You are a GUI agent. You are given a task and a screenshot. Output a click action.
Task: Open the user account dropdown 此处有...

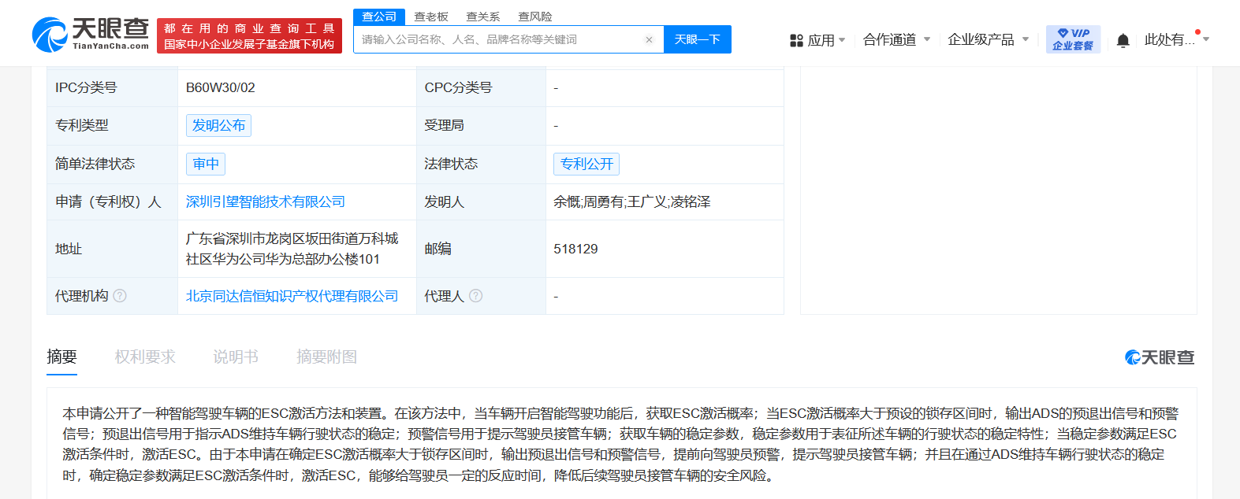1175,39
